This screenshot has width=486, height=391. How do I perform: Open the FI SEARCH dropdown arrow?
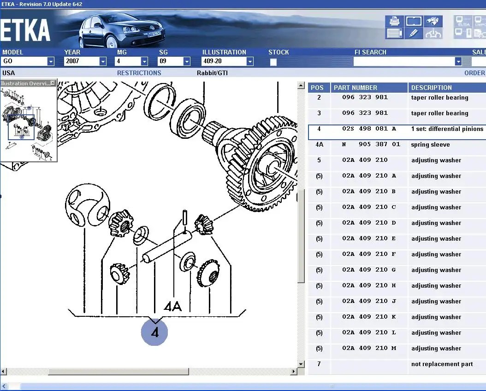[458, 61]
